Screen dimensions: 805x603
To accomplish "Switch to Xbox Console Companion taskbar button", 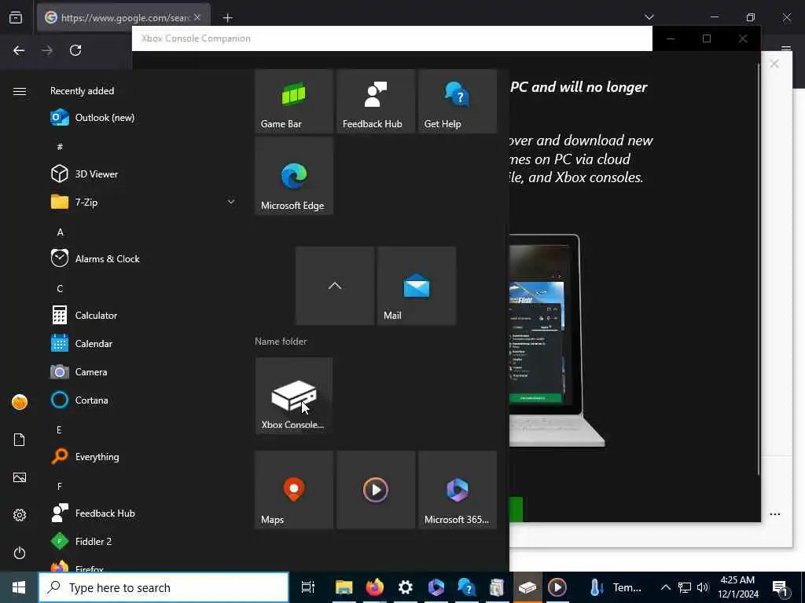I will point(527,587).
